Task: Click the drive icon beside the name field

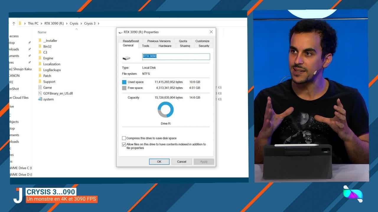Action: tap(126, 58)
